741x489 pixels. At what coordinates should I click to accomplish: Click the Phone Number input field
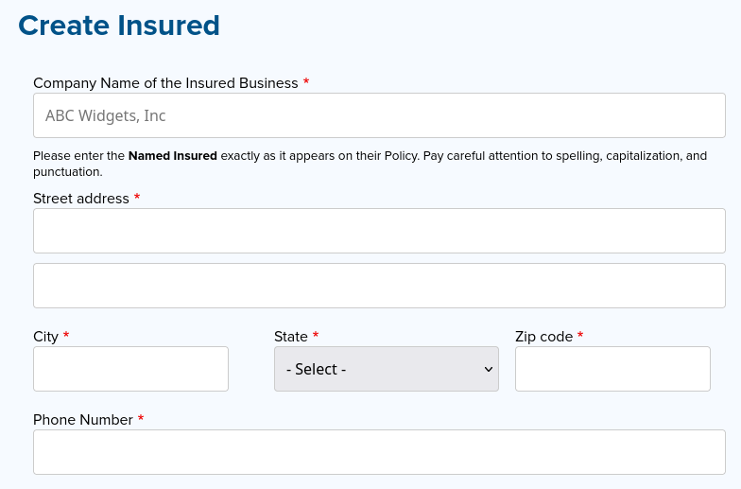pos(379,452)
